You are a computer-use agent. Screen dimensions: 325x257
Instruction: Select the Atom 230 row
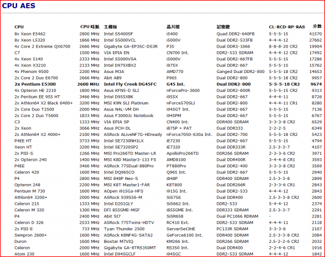(x=168, y=254)
